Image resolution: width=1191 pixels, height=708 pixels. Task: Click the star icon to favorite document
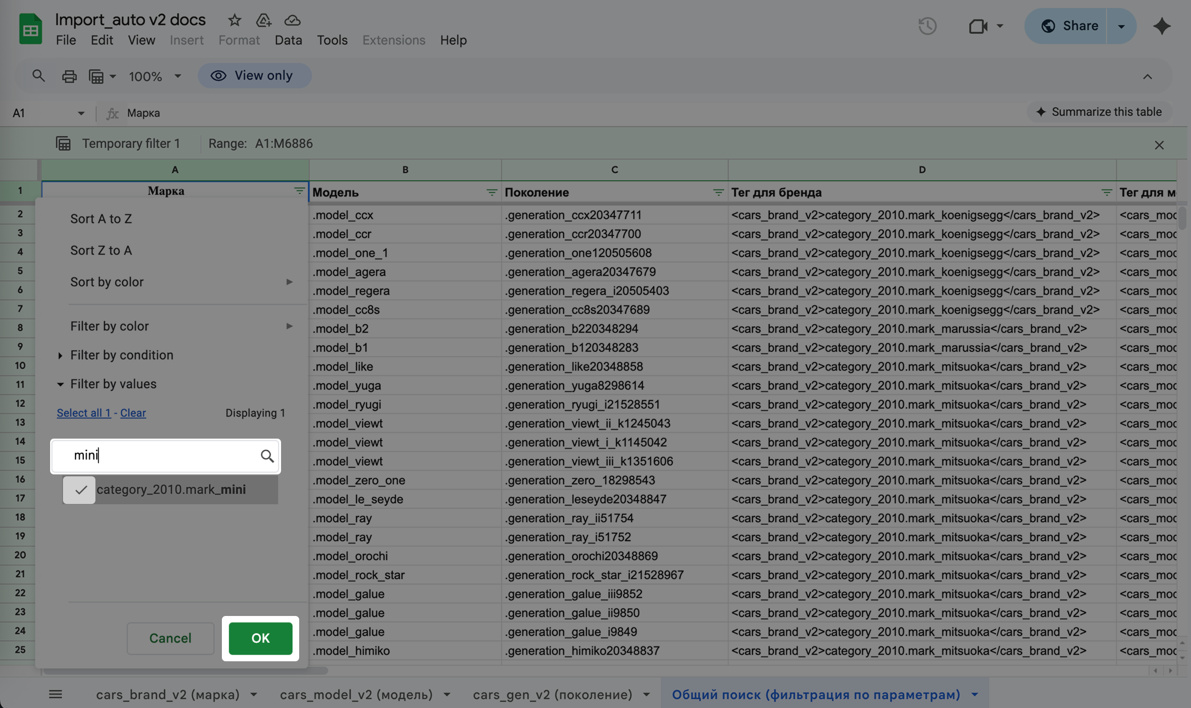234,20
